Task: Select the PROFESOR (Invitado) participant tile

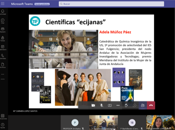Action: point(75,123)
